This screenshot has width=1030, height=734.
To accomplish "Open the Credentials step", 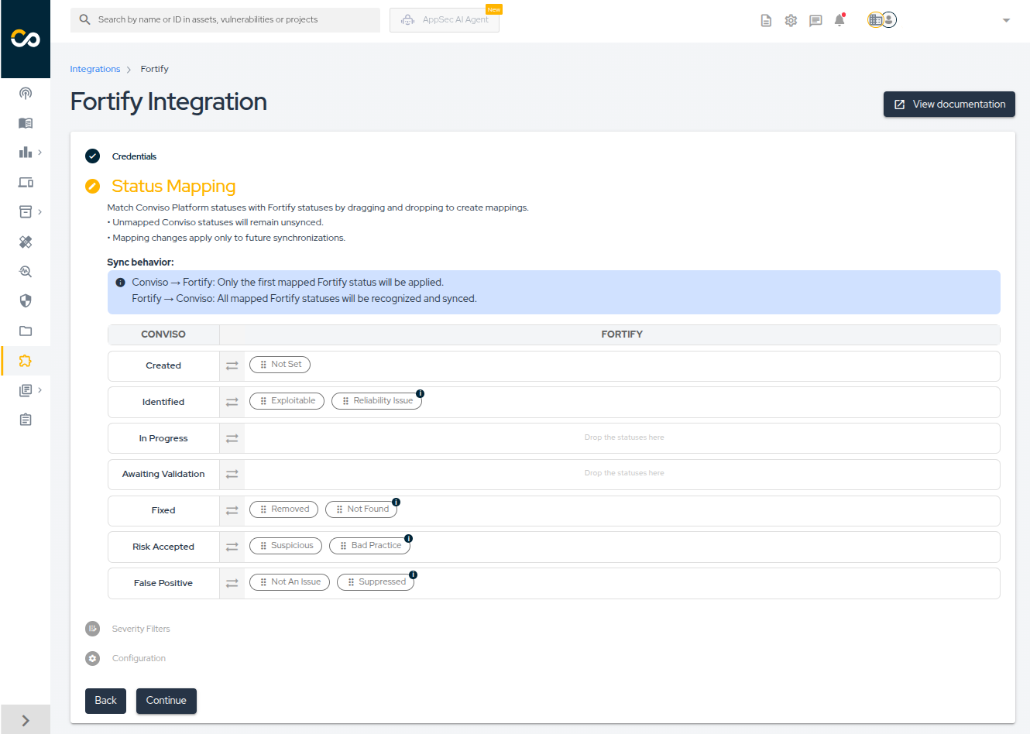I will (134, 156).
